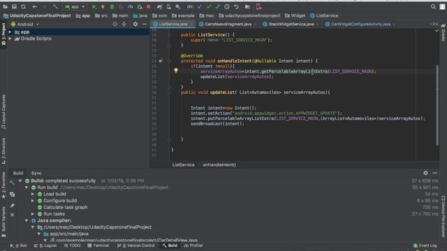Open build panel gear settings icon
447x251 pixels.
coord(425,173)
